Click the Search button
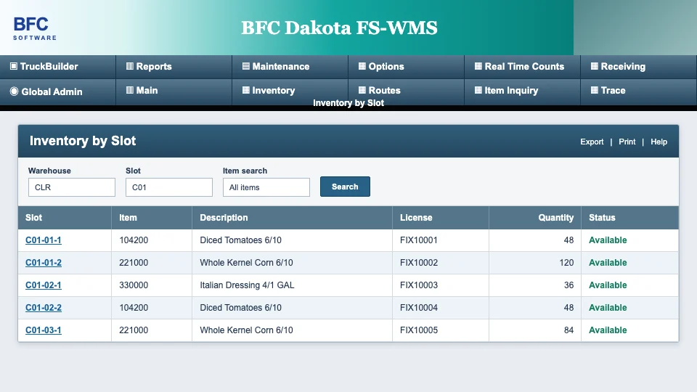The height and width of the screenshot is (392, 697). point(345,187)
